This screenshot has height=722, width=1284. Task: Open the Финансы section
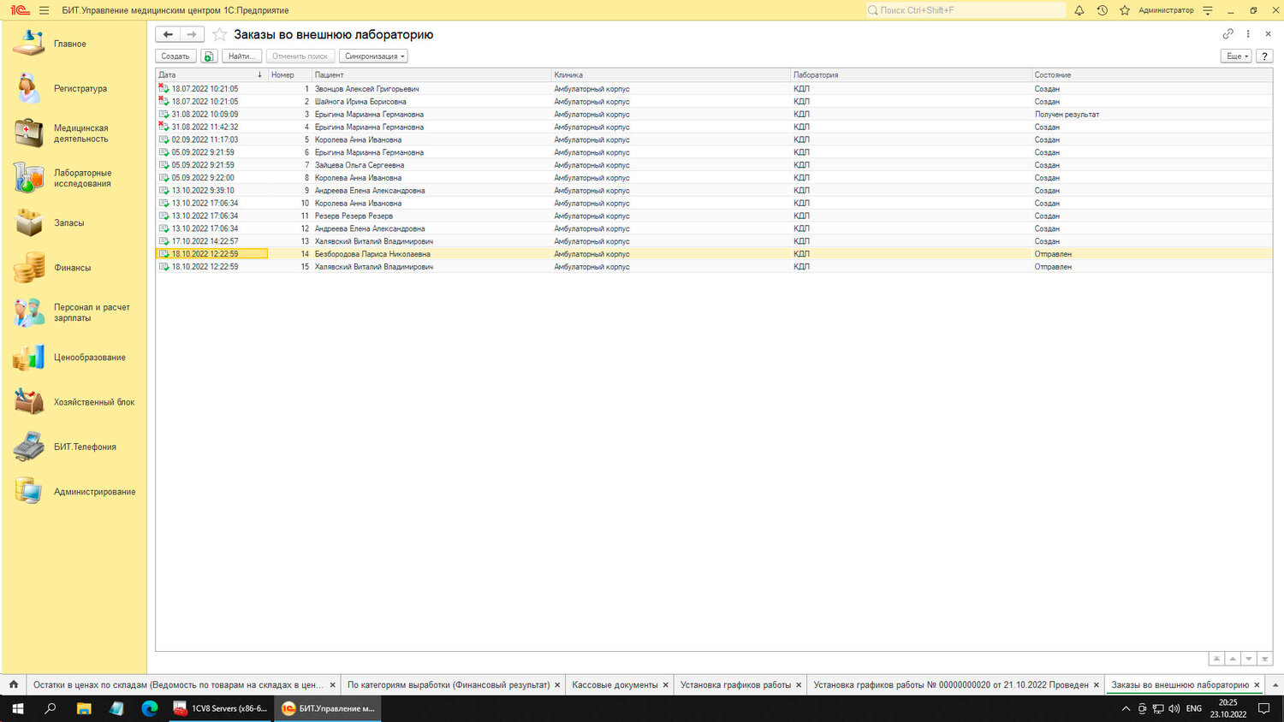[74, 268]
